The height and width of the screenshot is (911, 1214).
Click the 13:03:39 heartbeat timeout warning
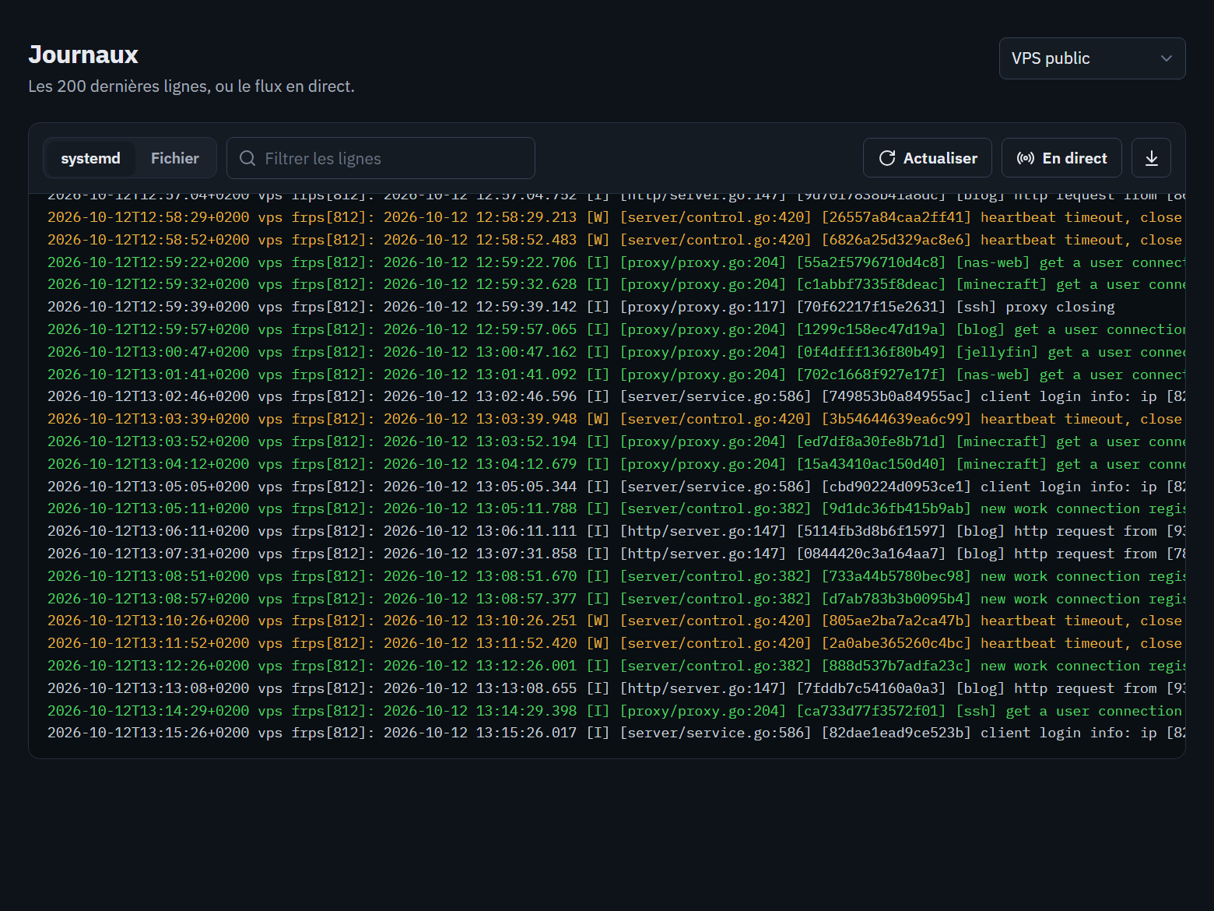(615, 419)
